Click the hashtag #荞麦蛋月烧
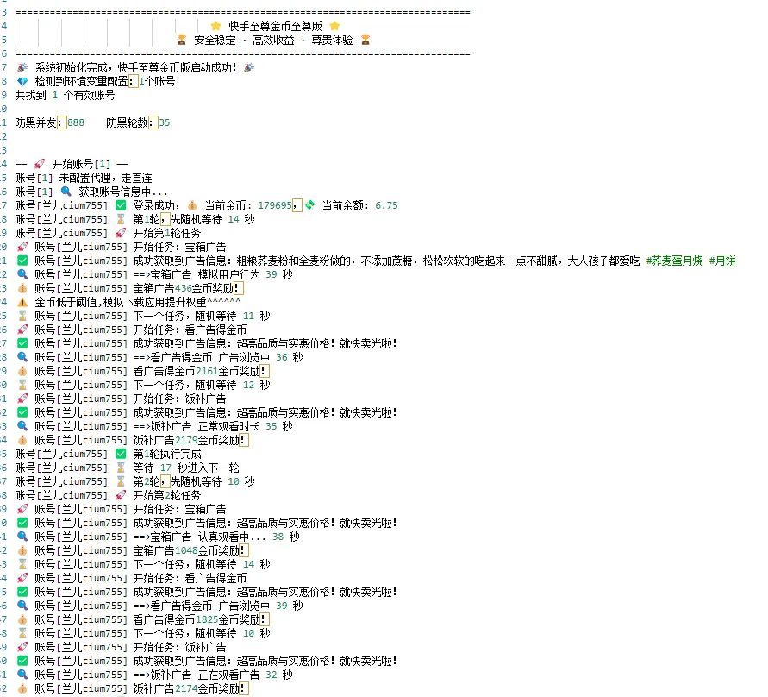The image size is (768, 697). click(x=674, y=261)
